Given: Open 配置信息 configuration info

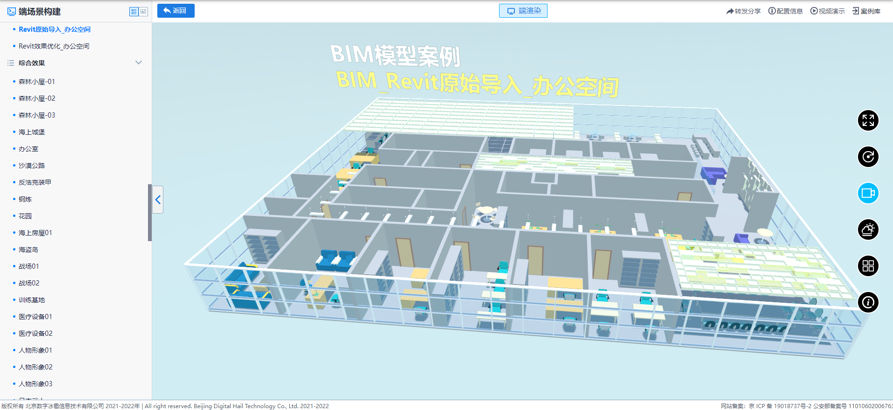Looking at the screenshot, I should point(786,11).
